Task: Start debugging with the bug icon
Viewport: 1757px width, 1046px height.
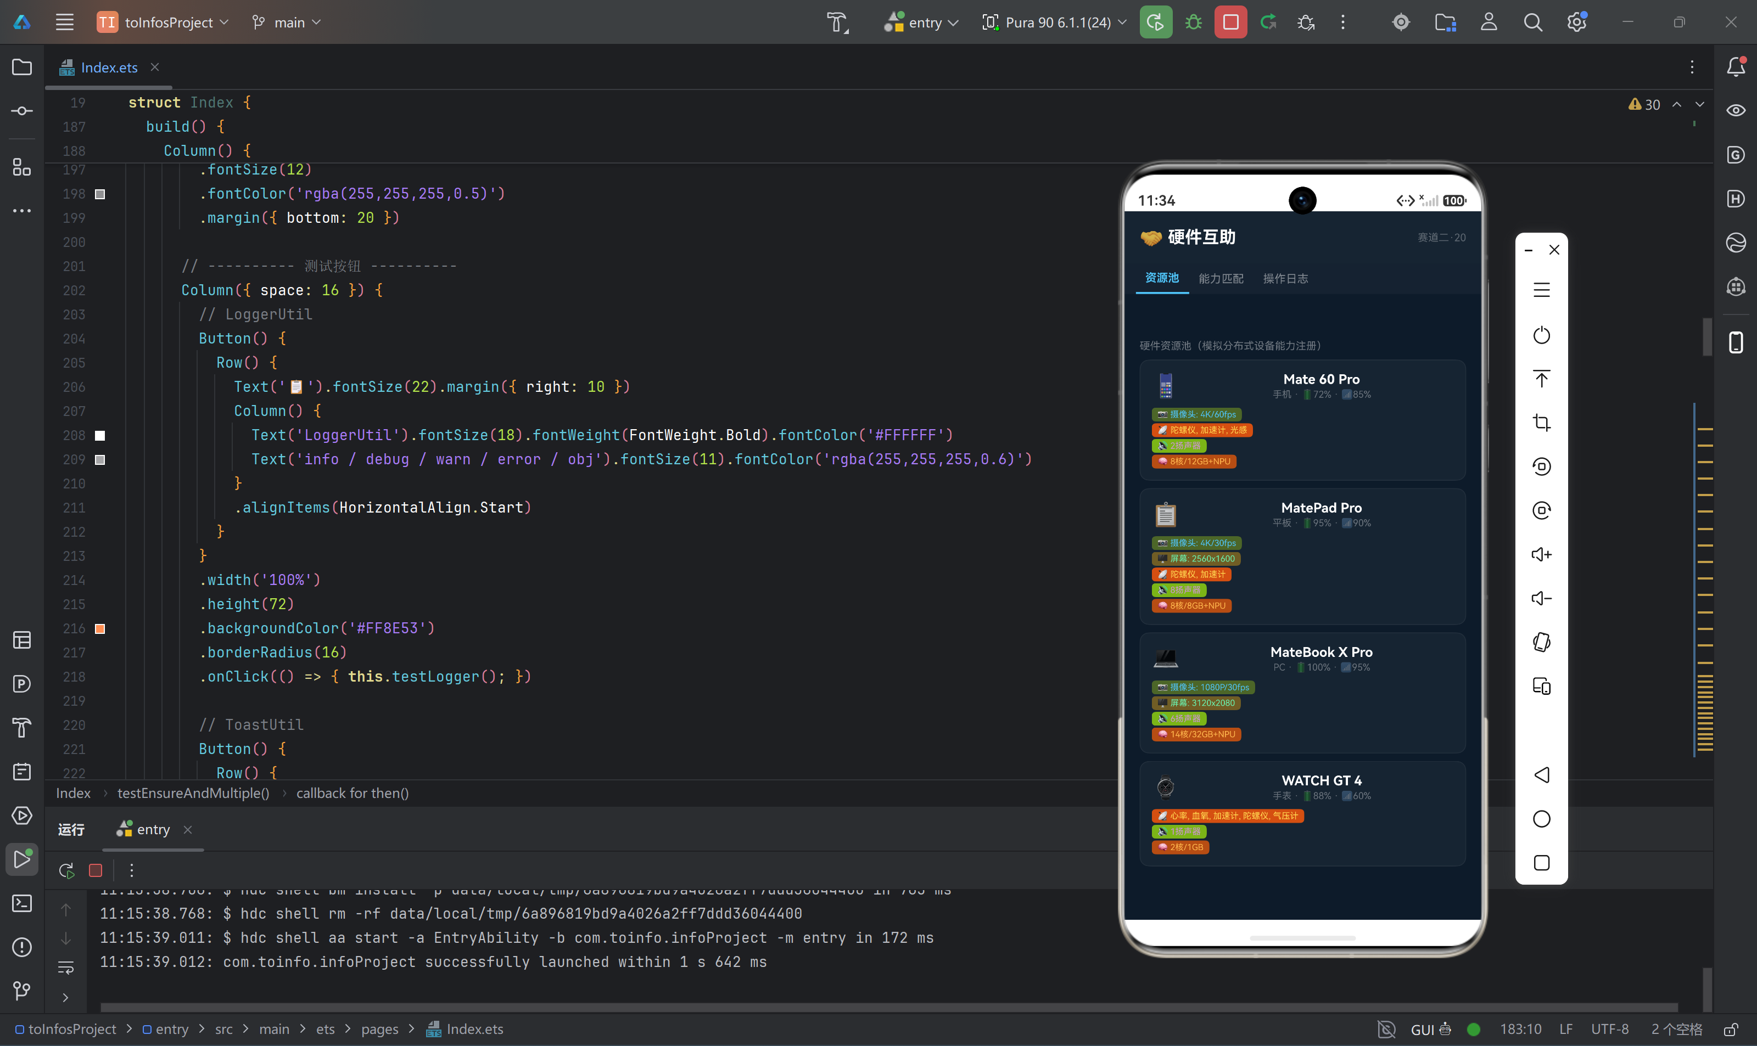Action: 1193,23
